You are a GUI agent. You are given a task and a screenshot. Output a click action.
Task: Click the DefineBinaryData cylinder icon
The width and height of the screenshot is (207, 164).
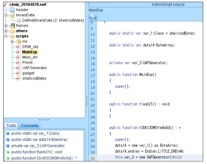coord(19,20)
